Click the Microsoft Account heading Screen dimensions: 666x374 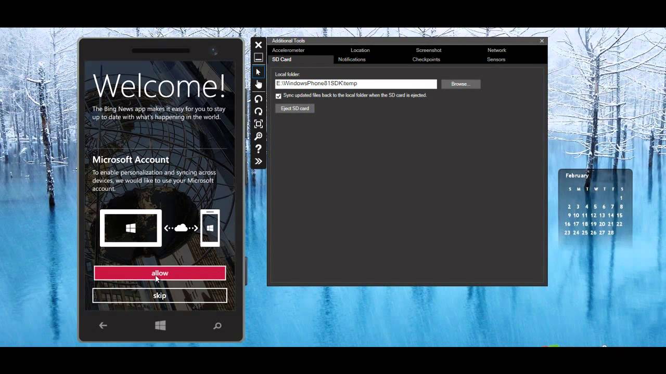pos(131,159)
